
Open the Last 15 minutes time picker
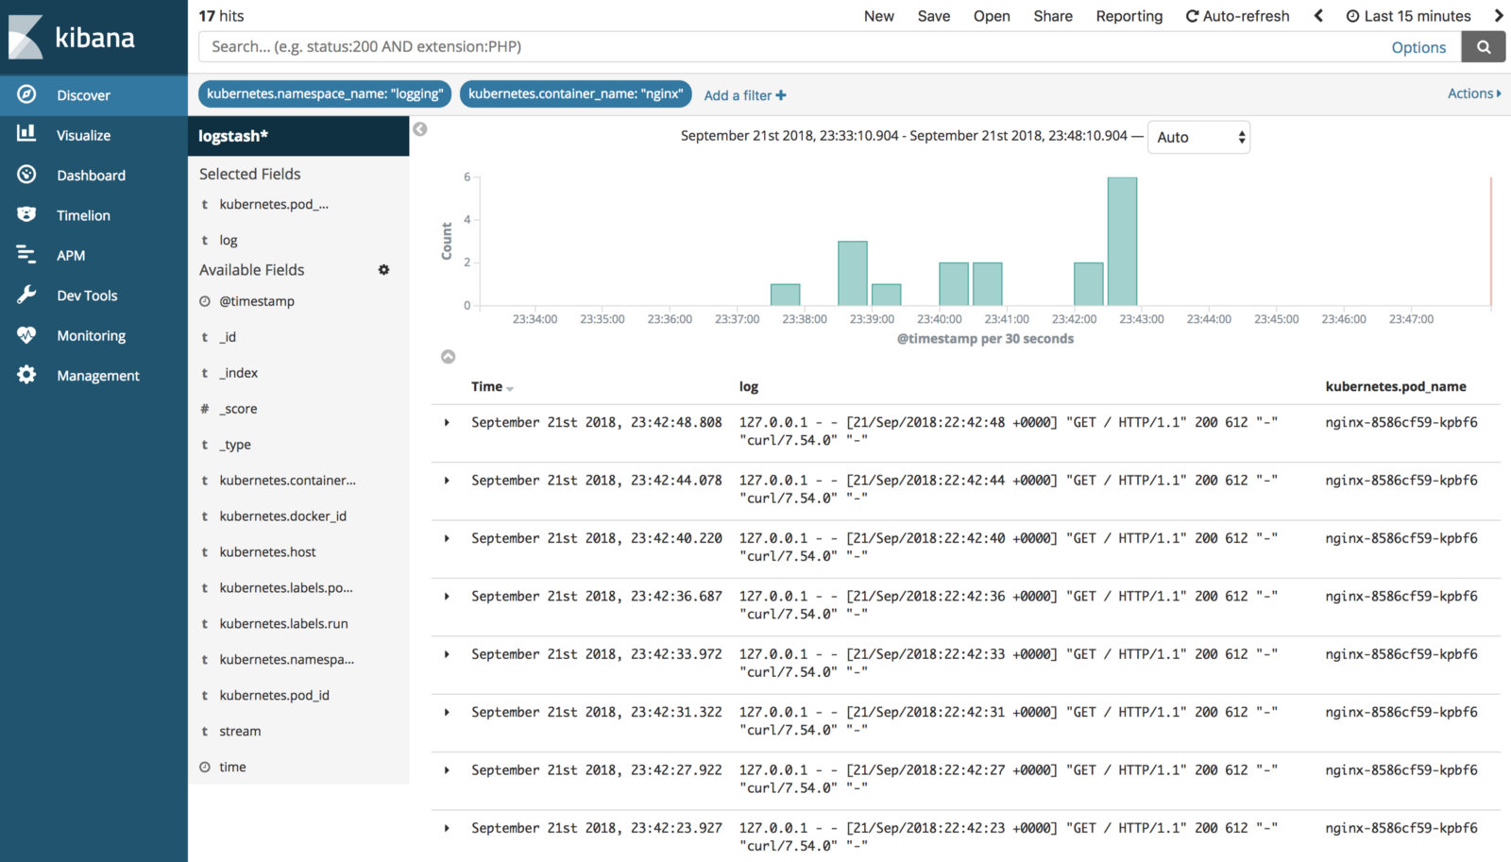click(x=1408, y=16)
